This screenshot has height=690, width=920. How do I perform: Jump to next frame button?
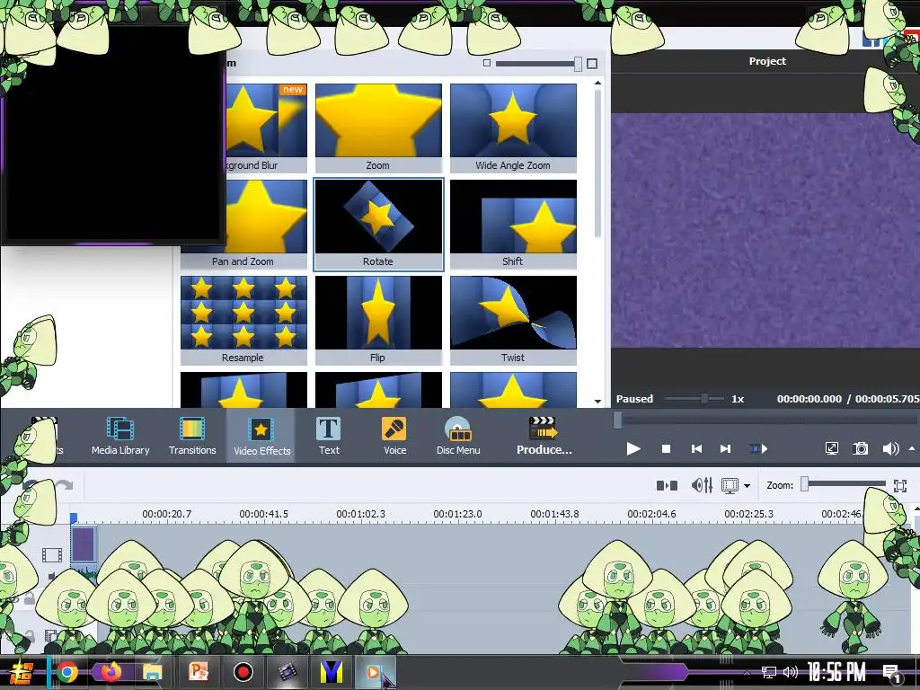(x=726, y=449)
